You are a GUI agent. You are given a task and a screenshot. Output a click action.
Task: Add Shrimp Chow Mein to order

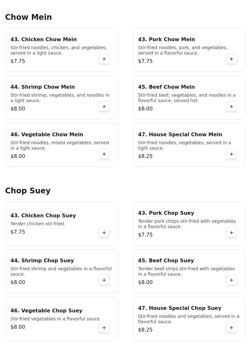click(x=104, y=107)
